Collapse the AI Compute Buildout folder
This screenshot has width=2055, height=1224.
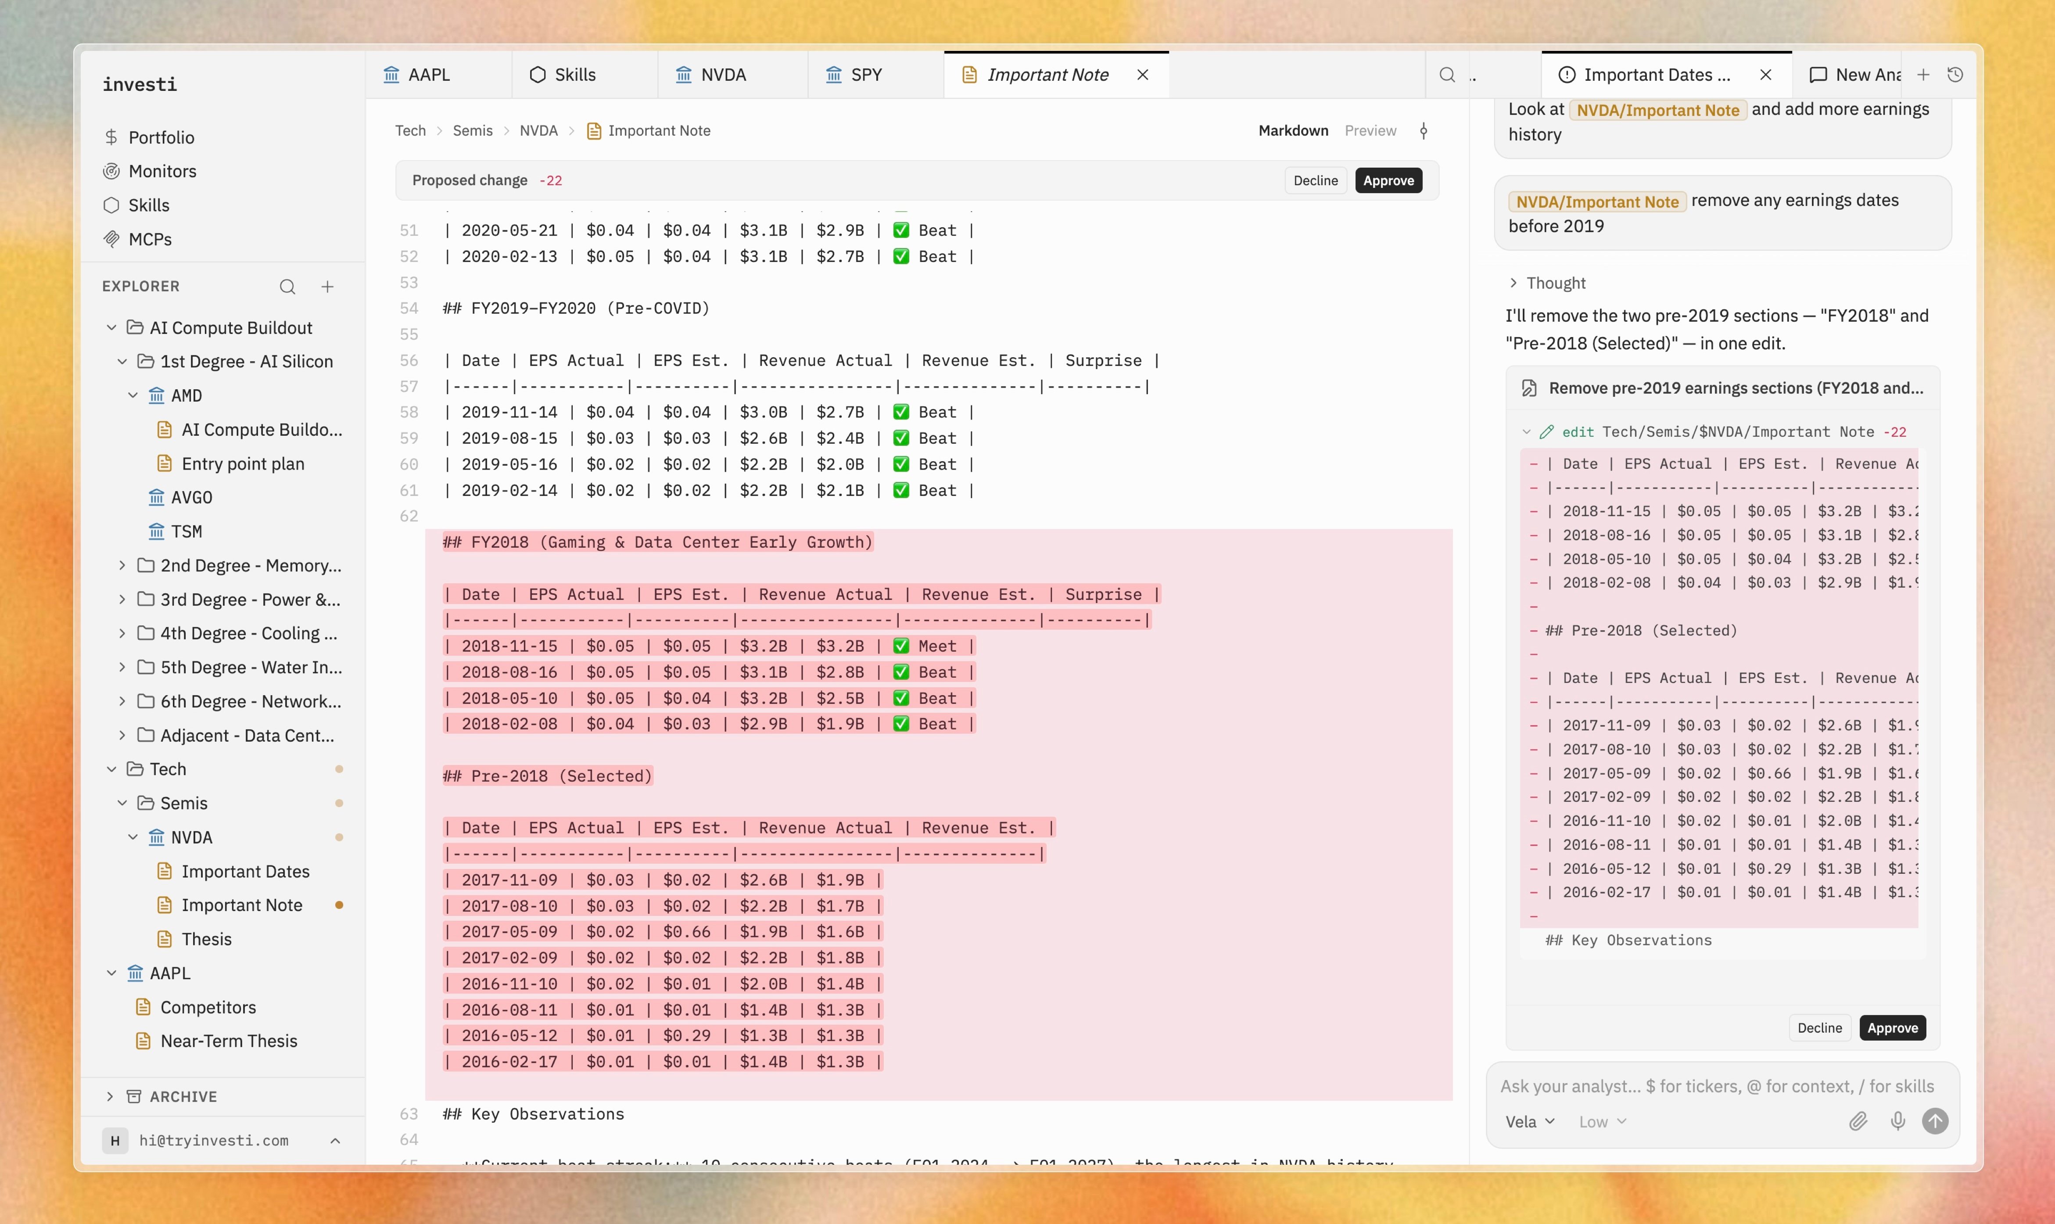tap(111, 327)
